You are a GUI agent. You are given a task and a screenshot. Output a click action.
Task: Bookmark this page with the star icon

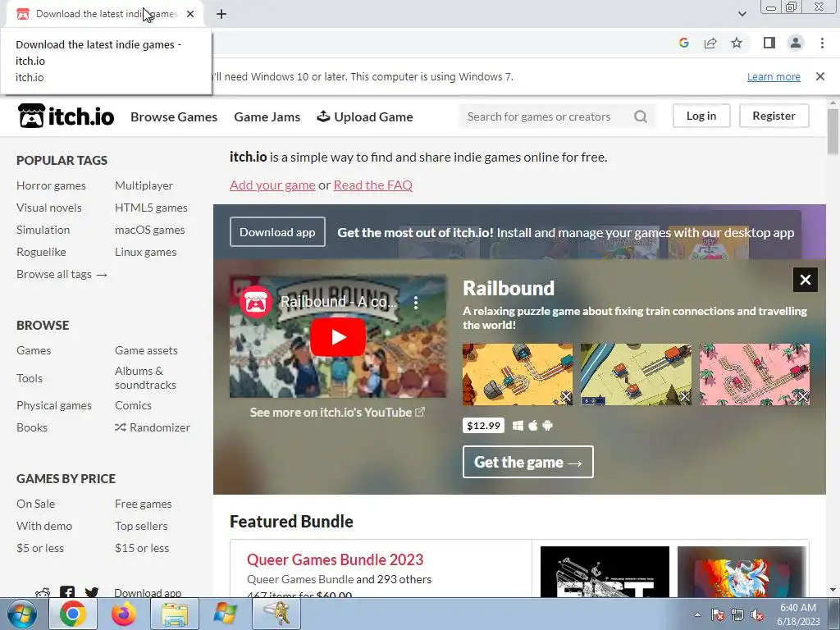tap(737, 43)
